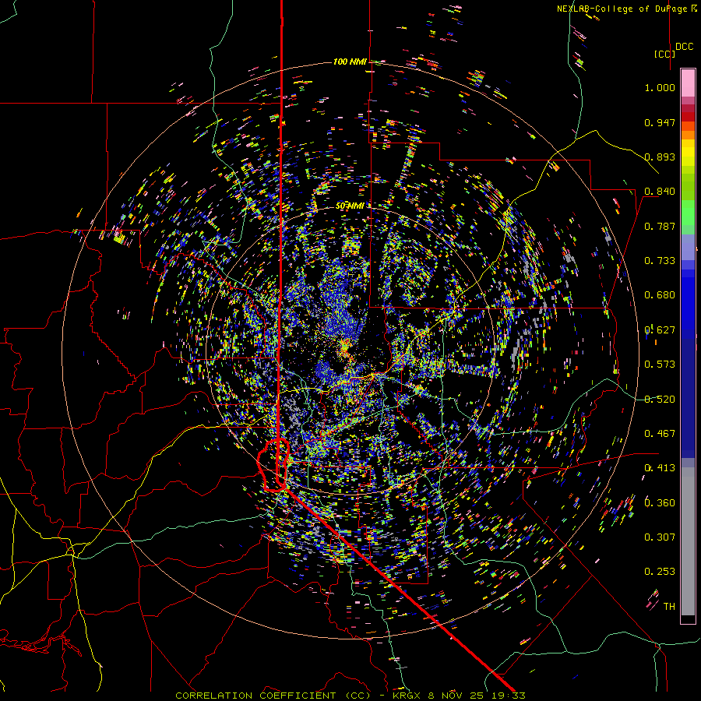Click the DCC product label
The width and height of the screenshot is (701, 701).
tap(684, 47)
